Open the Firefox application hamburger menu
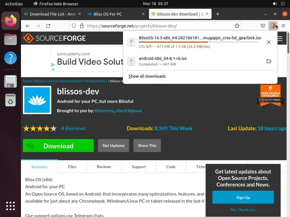This screenshot has width=290, height=217. (283, 26)
